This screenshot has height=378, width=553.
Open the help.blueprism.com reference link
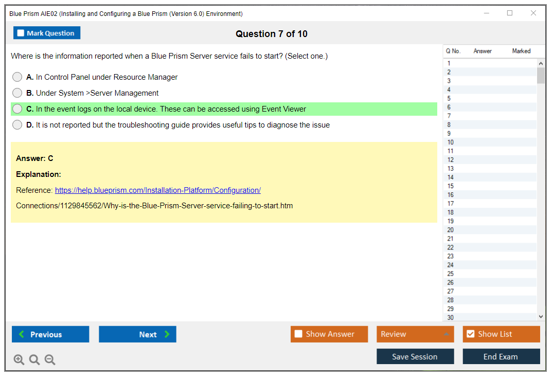[x=157, y=190]
